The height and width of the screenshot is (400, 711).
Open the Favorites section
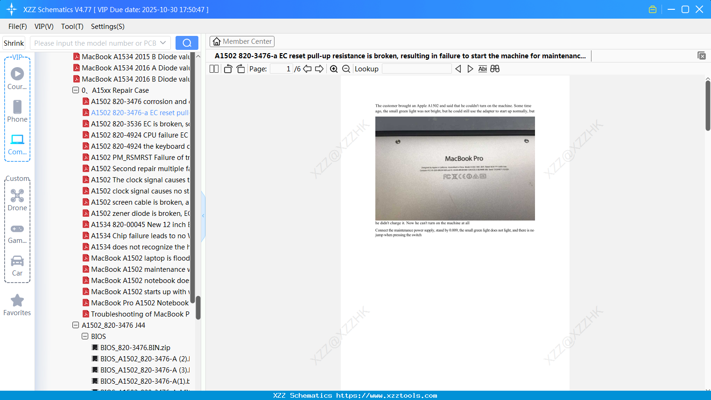(x=17, y=305)
